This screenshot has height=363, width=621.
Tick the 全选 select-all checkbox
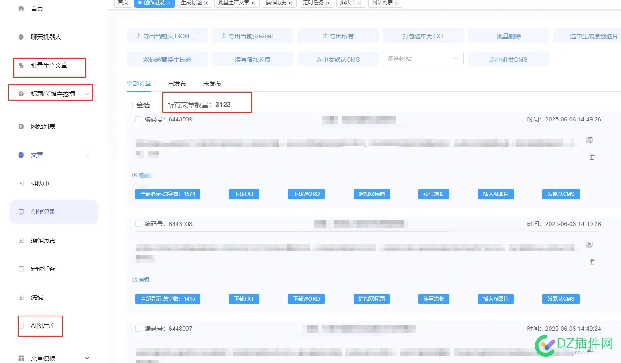(x=130, y=105)
